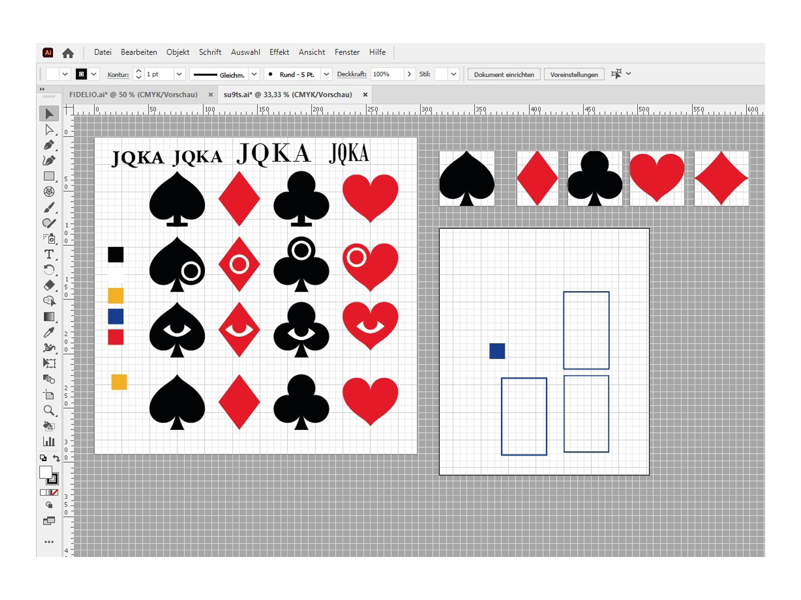Viewport: 801px width, 600px height.
Task: Select the Selection tool (black arrow)
Action: point(49,114)
